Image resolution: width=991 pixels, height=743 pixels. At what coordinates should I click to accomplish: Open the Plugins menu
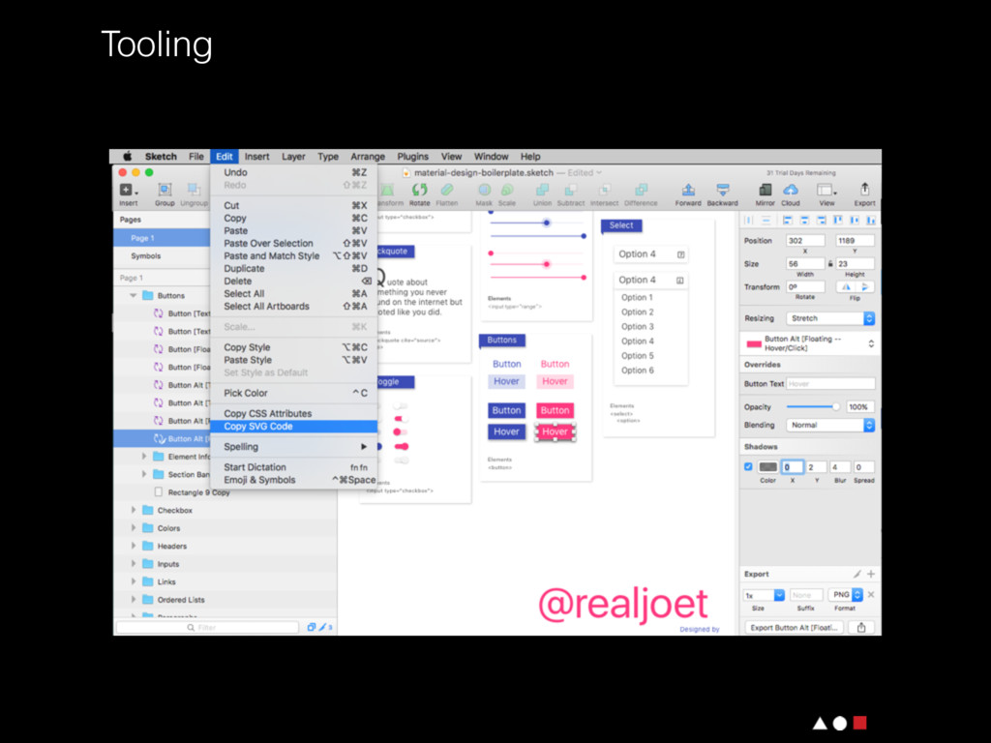pyautogui.click(x=412, y=156)
